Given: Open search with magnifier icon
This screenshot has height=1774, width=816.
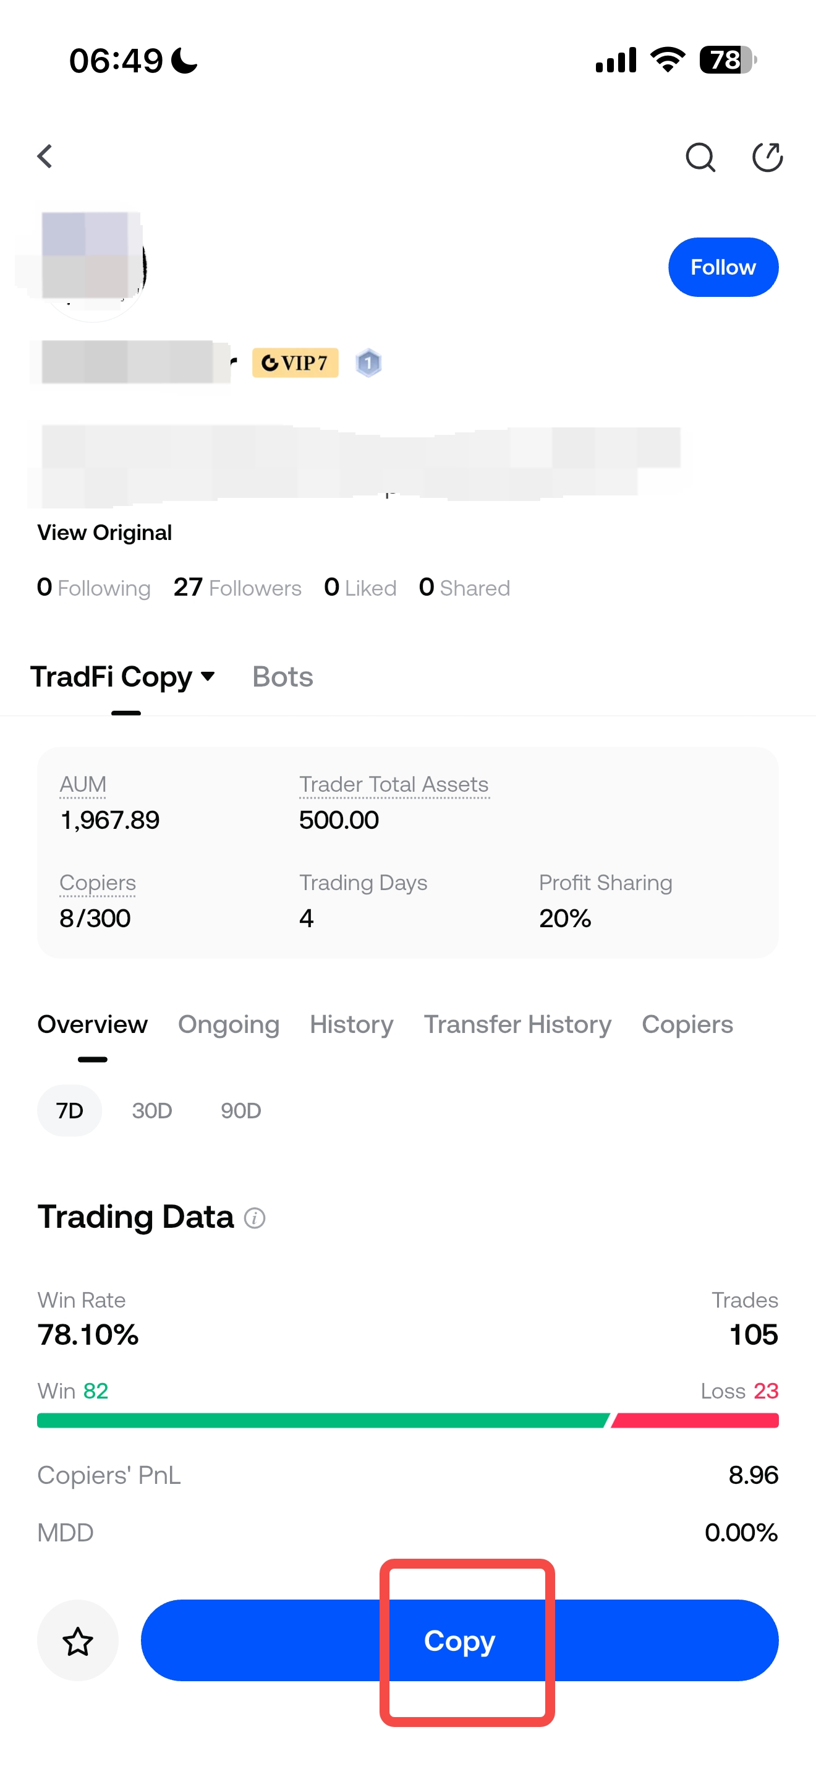Looking at the screenshot, I should [700, 157].
